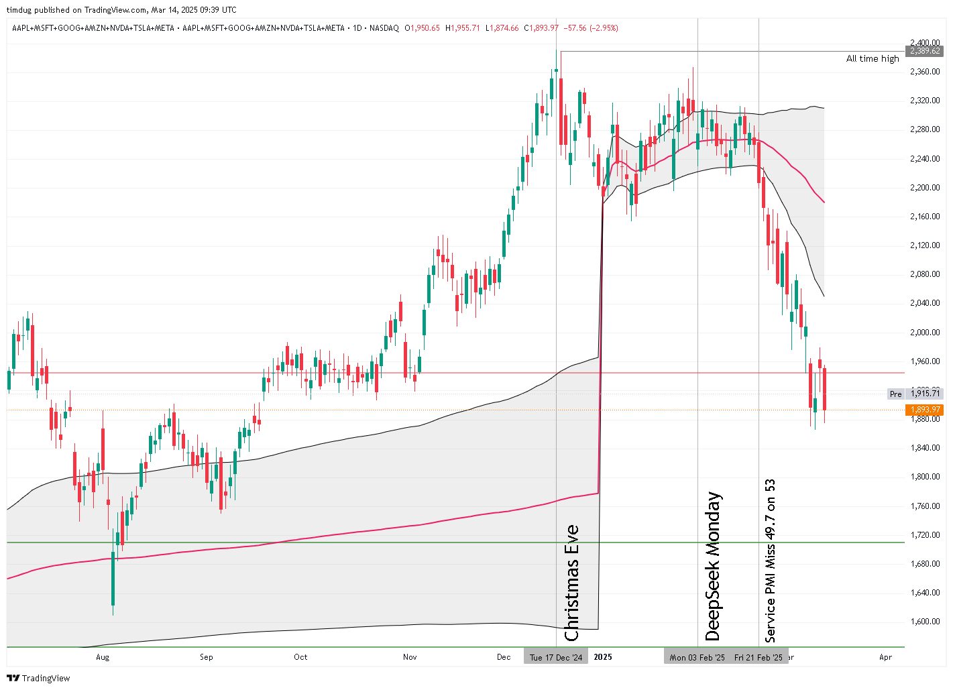
Task: Click the 1,680.00 price axis label
Action: click(x=925, y=564)
